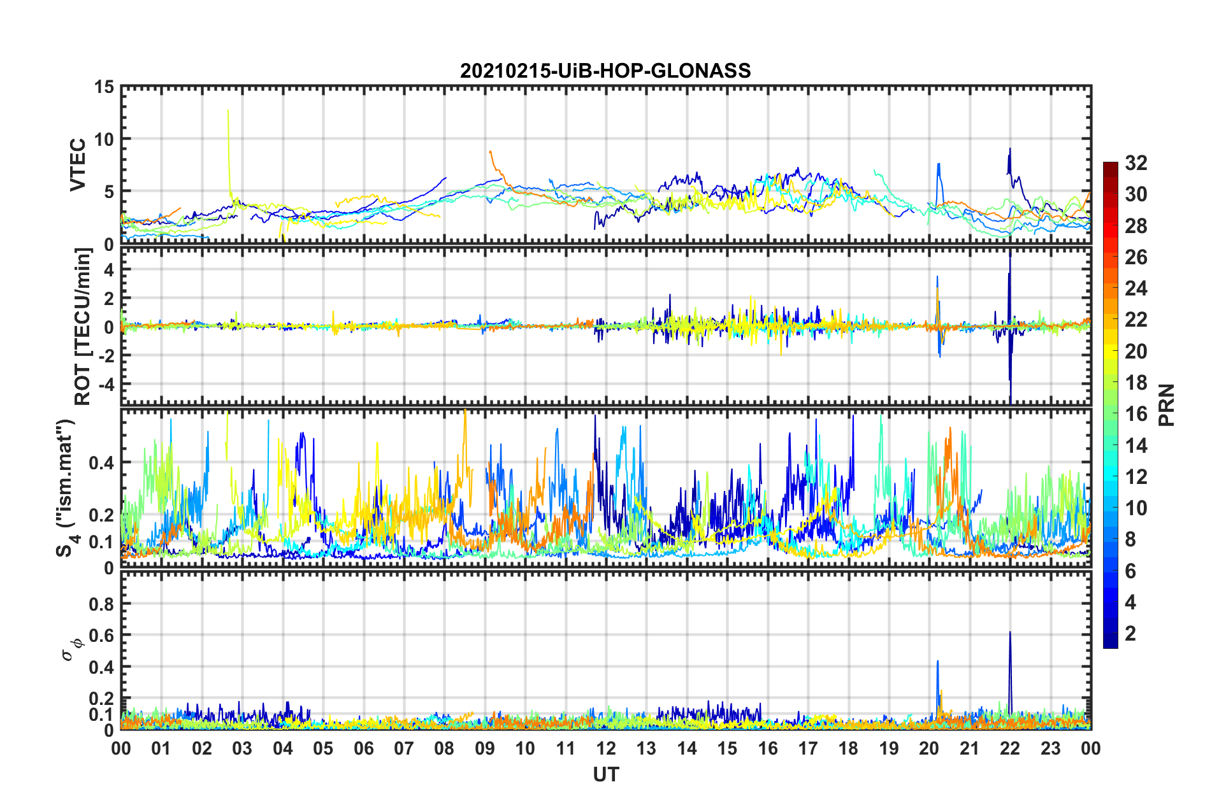
Task: Select UT axis tick label 02
Action: coord(202,748)
